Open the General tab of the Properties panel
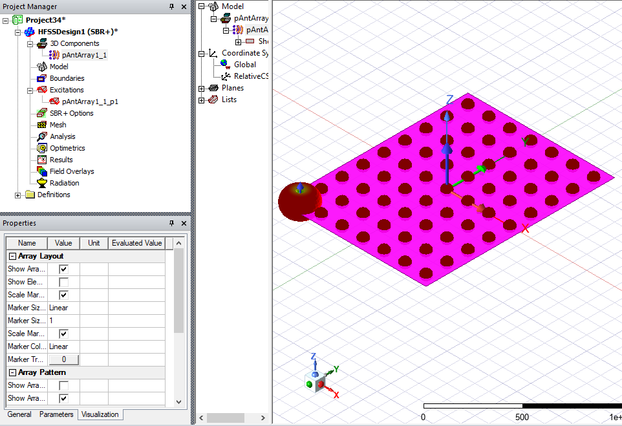Screen dimensions: 622x426 tap(19, 414)
